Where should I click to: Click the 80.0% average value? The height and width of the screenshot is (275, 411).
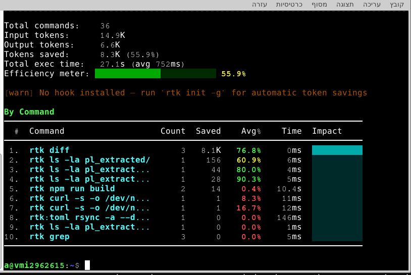(248, 170)
